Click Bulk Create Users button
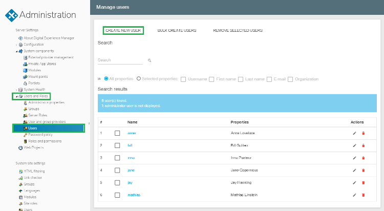The width and height of the screenshot is (384, 211). [177, 30]
